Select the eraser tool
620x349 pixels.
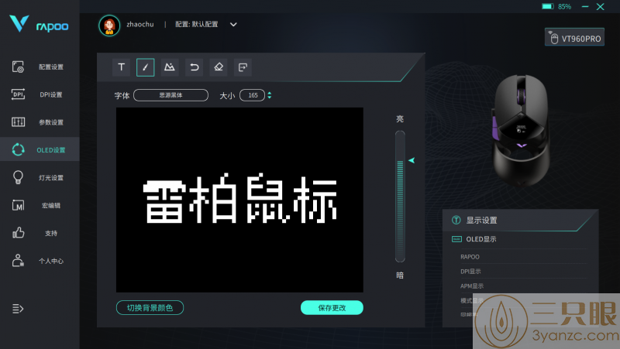(x=219, y=67)
